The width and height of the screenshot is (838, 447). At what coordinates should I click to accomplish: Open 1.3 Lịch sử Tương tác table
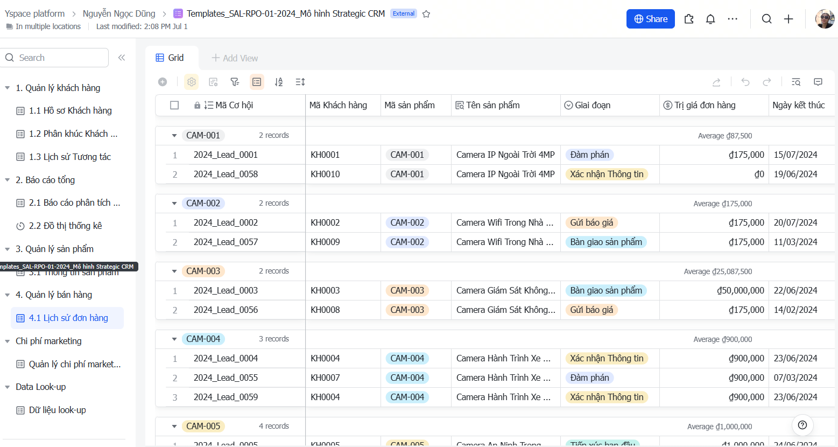click(x=67, y=157)
